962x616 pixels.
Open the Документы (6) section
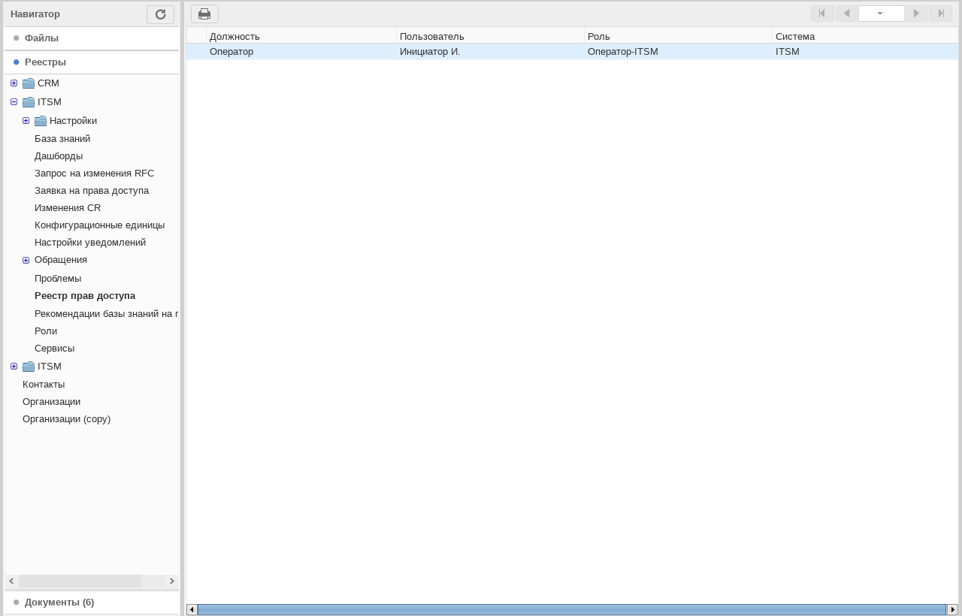tap(92, 602)
